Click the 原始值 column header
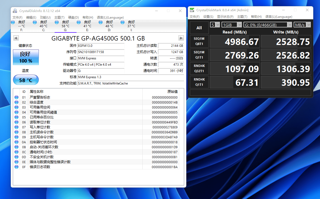The height and width of the screenshot is (199, 320). (161, 92)
